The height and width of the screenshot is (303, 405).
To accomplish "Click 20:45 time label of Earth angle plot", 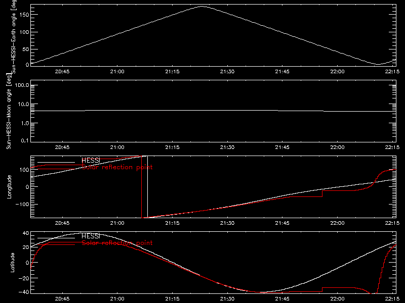I will pyautogui.click(x=62, y=71).
